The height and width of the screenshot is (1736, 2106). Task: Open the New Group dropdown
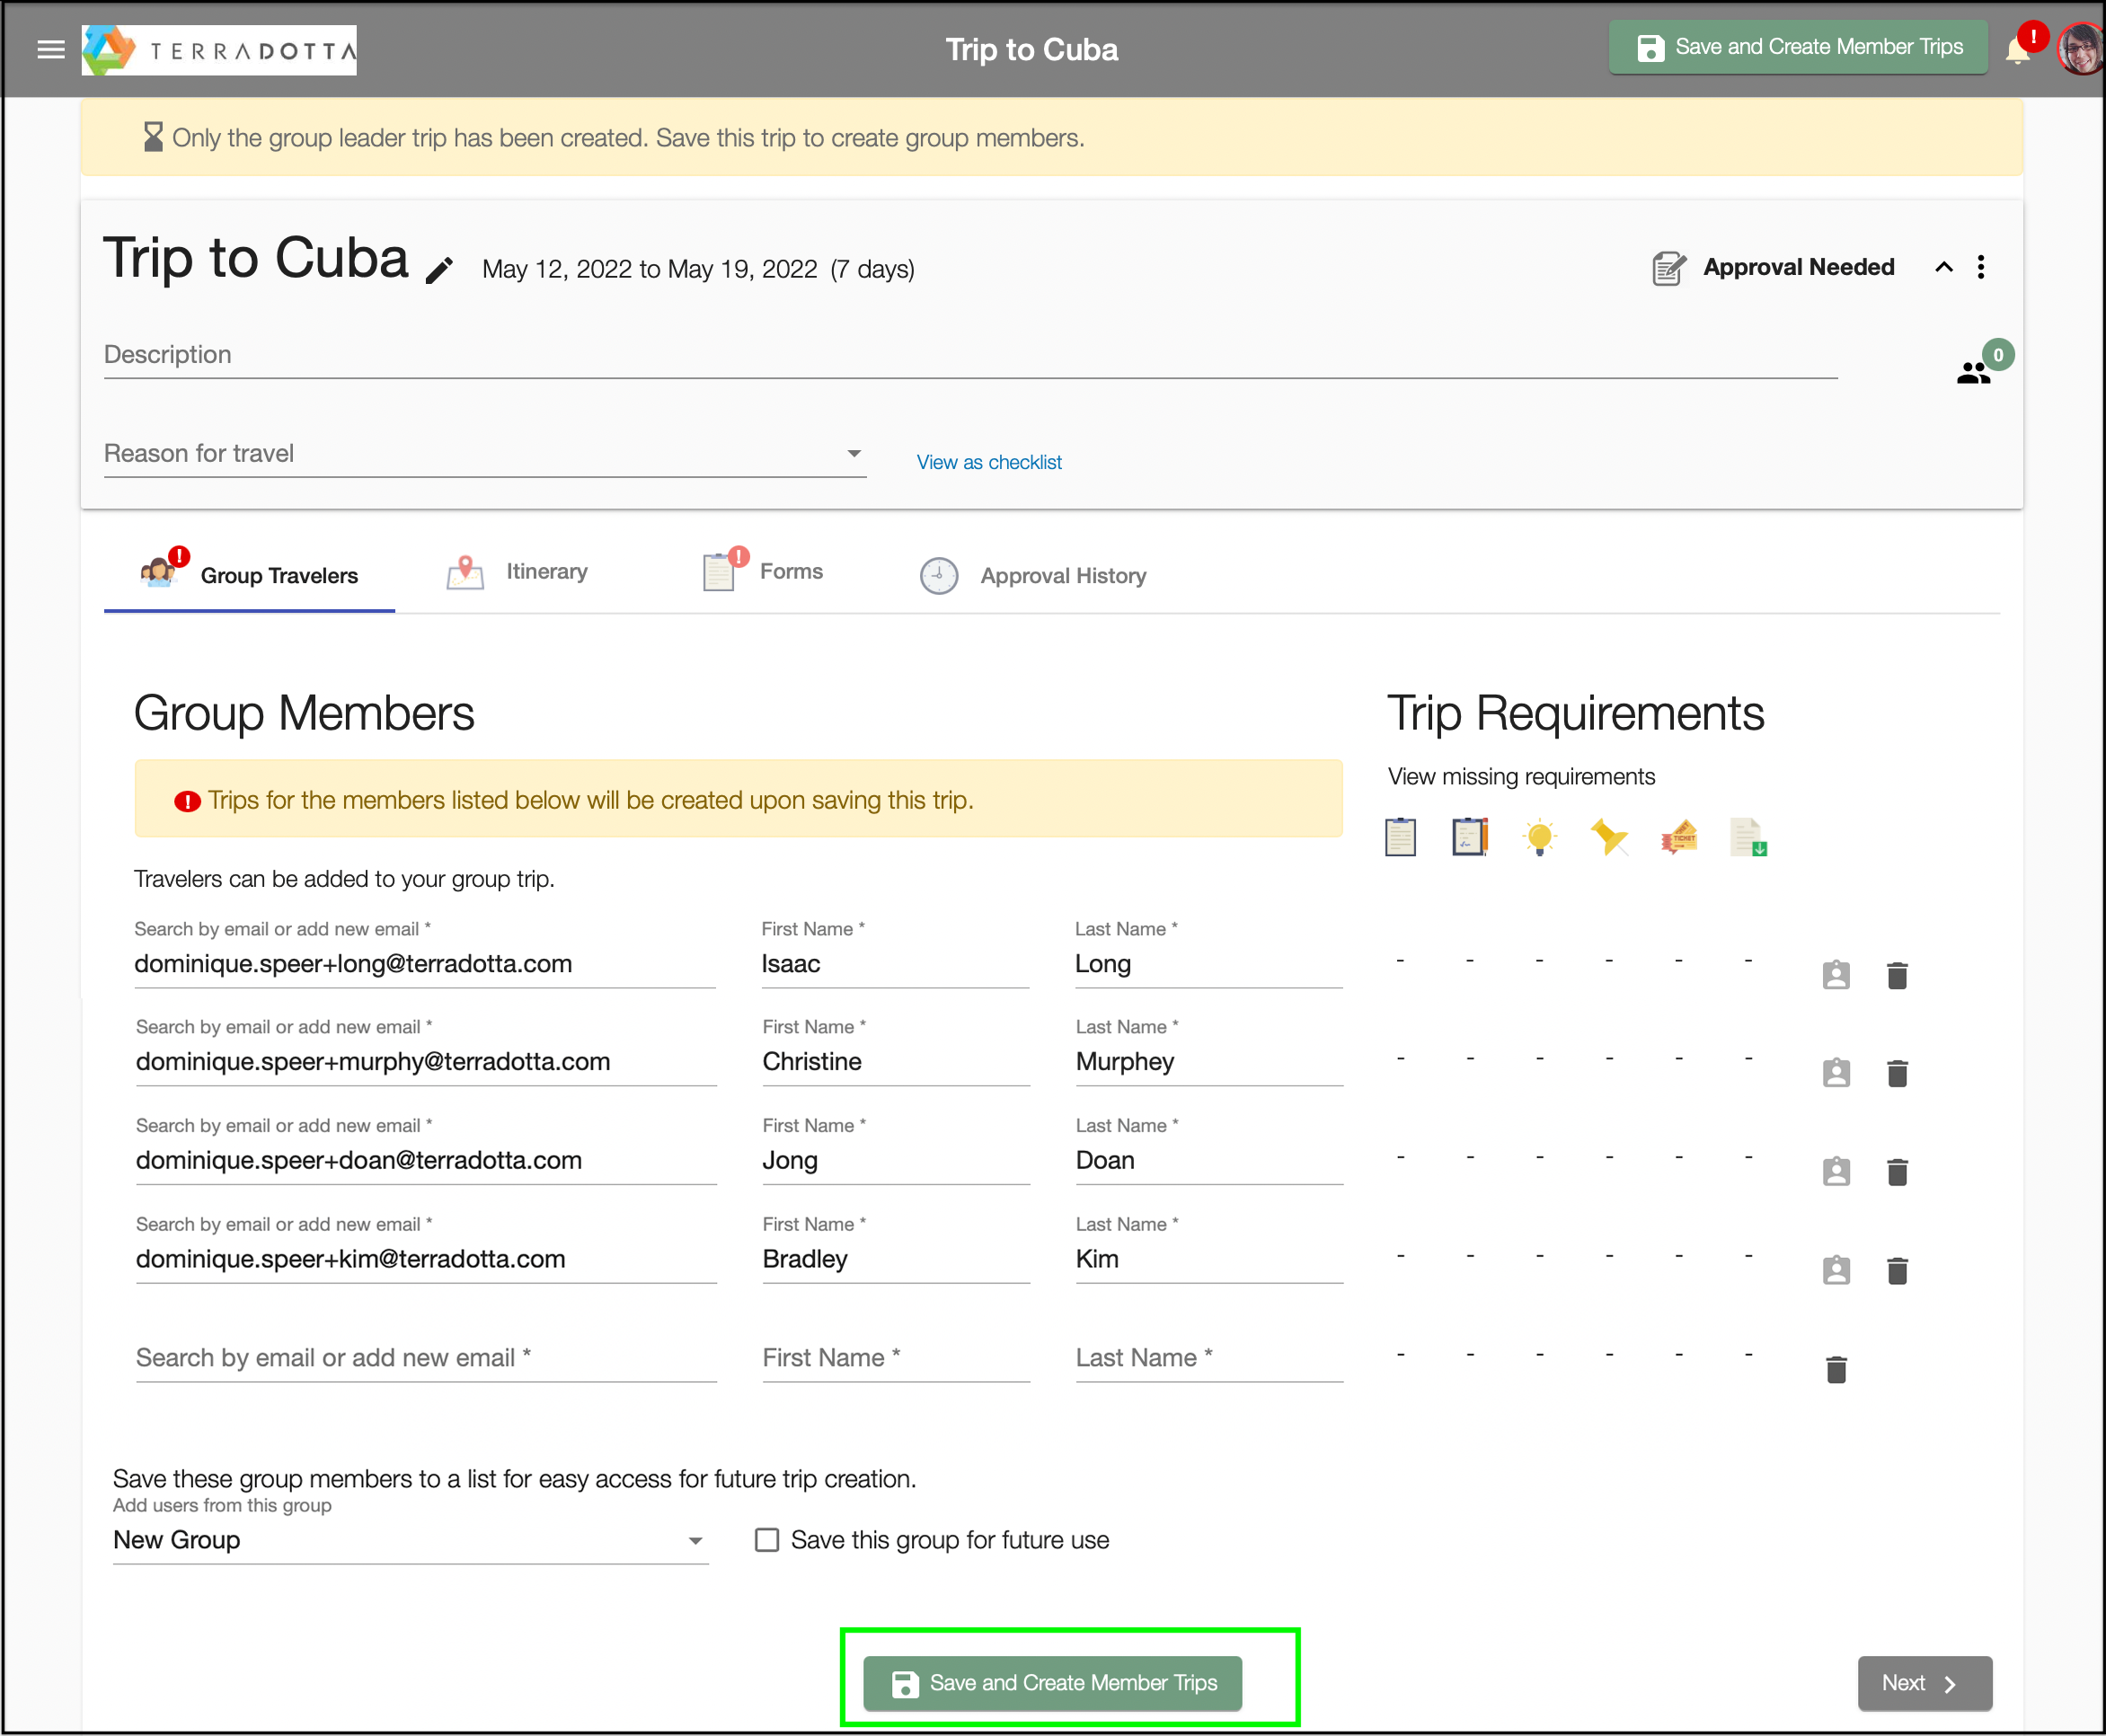pyautogui.click(x=411, y=1540)
